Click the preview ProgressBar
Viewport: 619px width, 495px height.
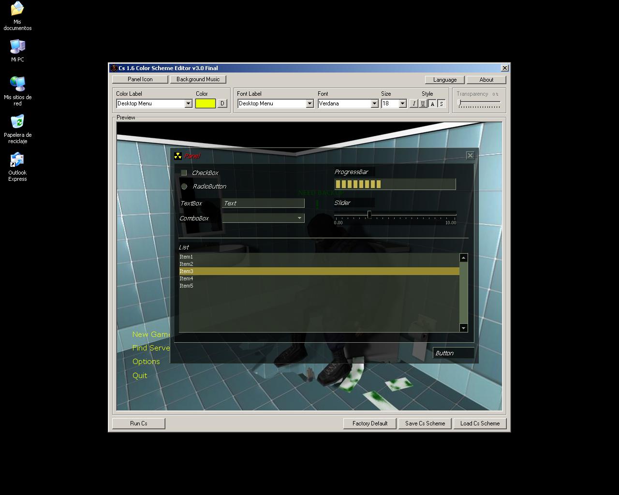(395, 184)
